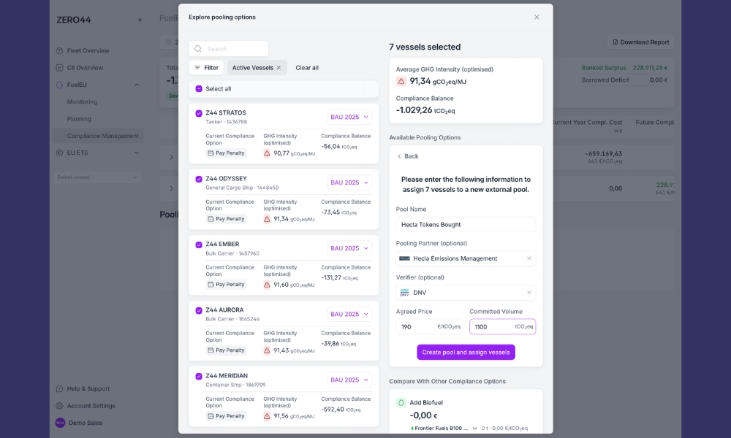Clear the DNV verifier selection
This screenshot has height=438, width=731.
click(529, 293)
